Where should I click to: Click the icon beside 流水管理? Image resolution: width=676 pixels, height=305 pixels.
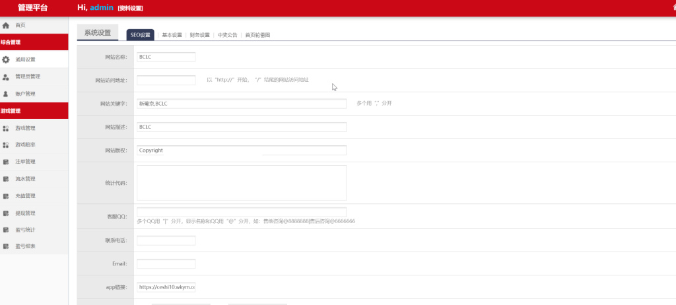[x=6, y=179]
